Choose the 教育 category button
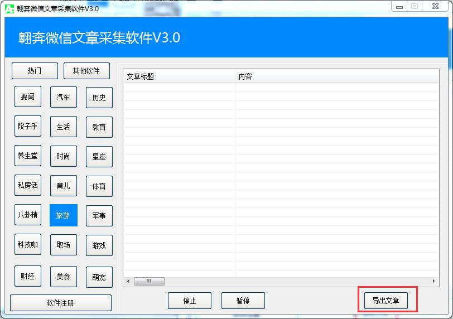The image size is (453, 319). [99, 127]
